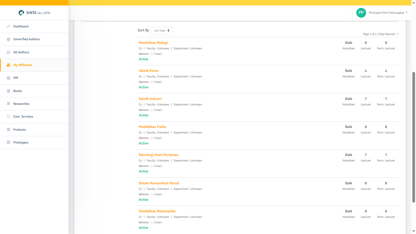This screenshot has width=416, height=234.
Task: Click the PP user avatar
Action: point(361,13)
